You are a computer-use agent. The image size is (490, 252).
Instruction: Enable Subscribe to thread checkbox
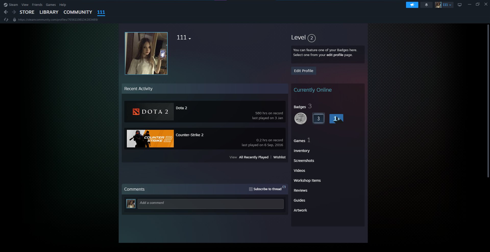(251, 189)
